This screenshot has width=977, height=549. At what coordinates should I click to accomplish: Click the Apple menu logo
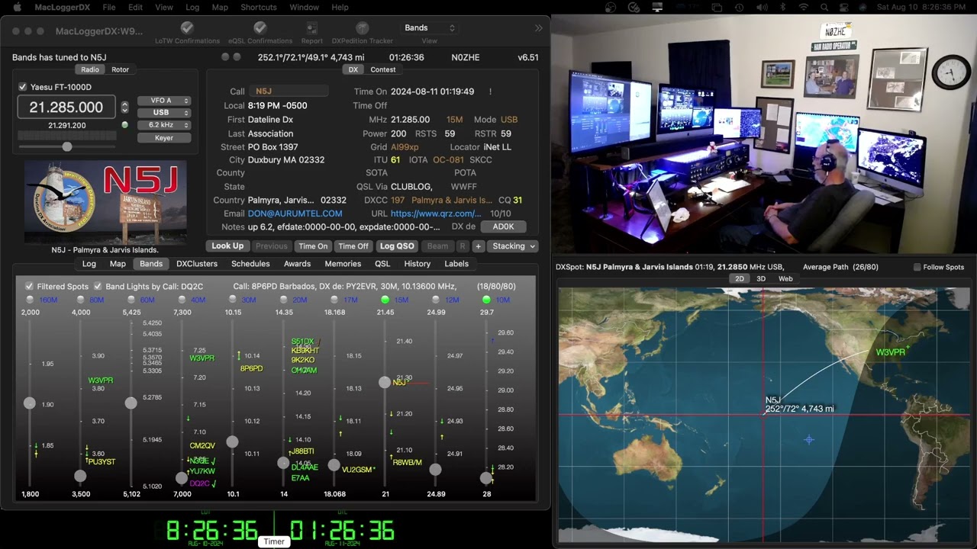[17, 7]
